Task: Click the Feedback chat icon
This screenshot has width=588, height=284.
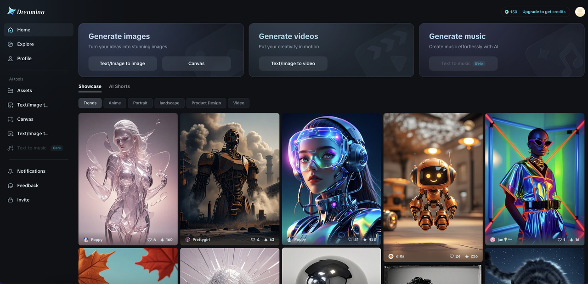Action: [x=11, y=186]
